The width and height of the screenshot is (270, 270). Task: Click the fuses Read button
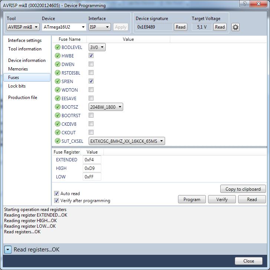(252, 200)
